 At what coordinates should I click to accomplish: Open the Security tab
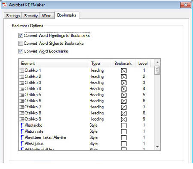(x=31, y=16)
